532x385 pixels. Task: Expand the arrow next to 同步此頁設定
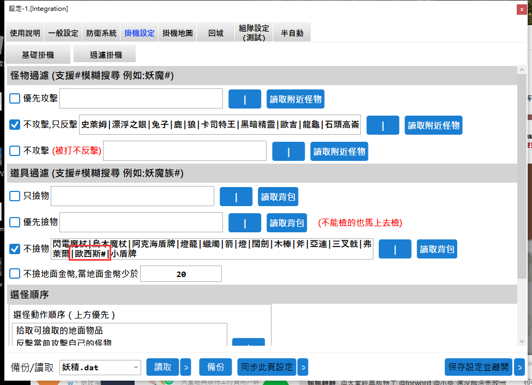(303, 367)
